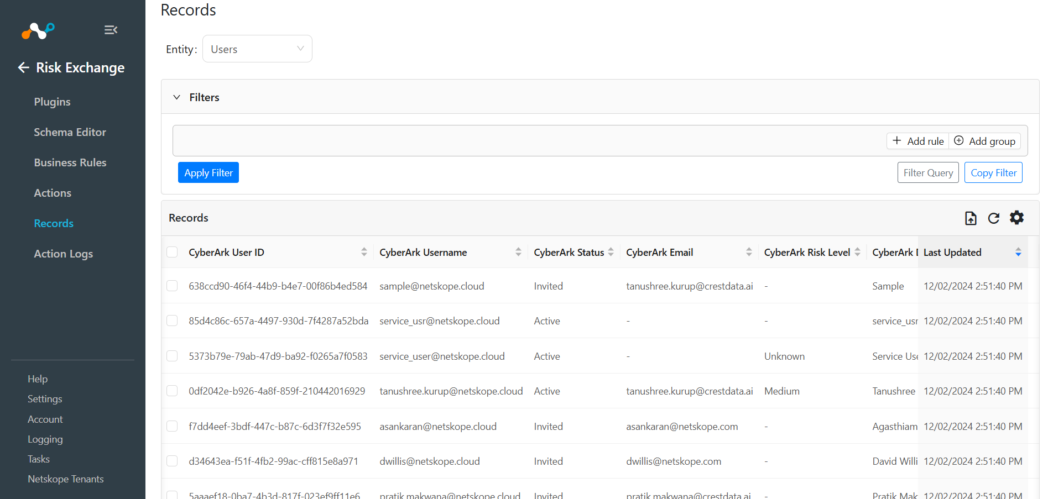Select row with service_user@netskope.cloud

coord(172,356)
